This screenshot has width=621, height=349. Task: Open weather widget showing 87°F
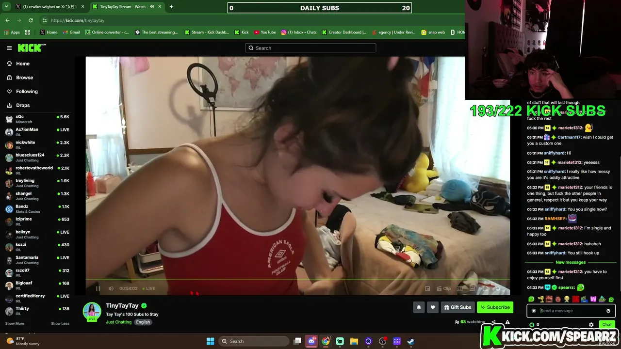[x=23, y=341]
